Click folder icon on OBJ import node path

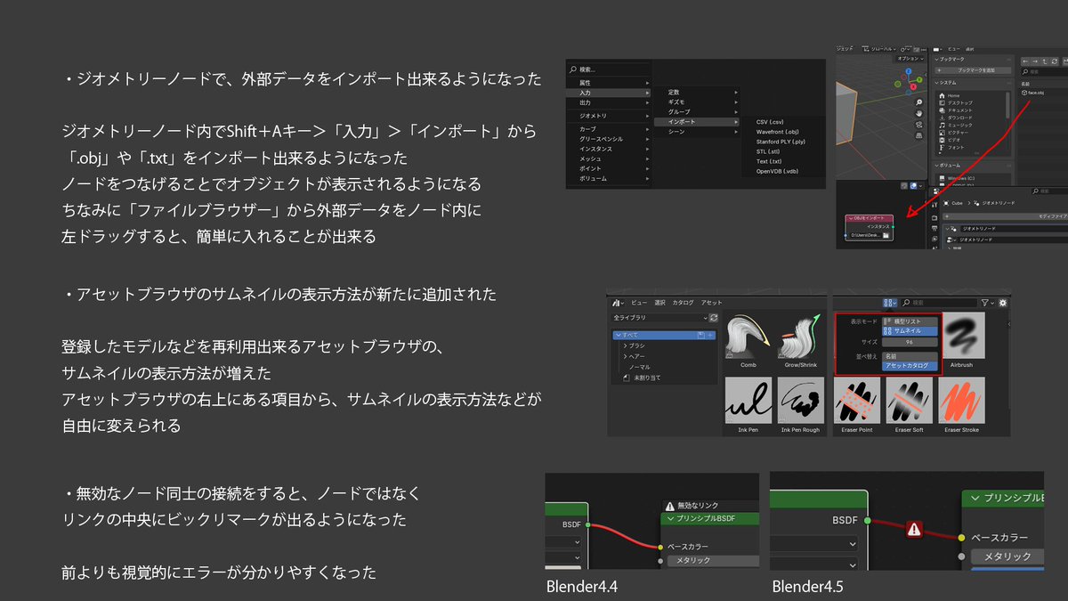tap(886, 235)
